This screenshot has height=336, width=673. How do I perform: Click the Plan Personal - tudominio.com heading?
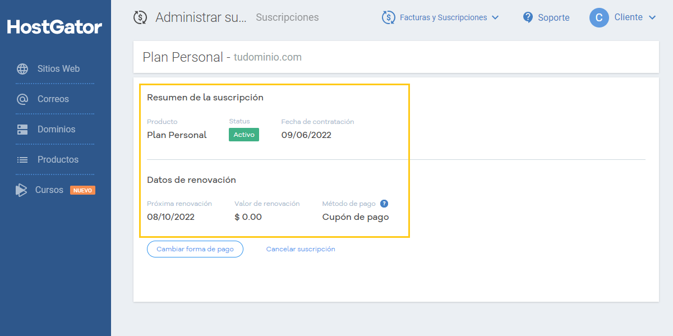(222, 57)
